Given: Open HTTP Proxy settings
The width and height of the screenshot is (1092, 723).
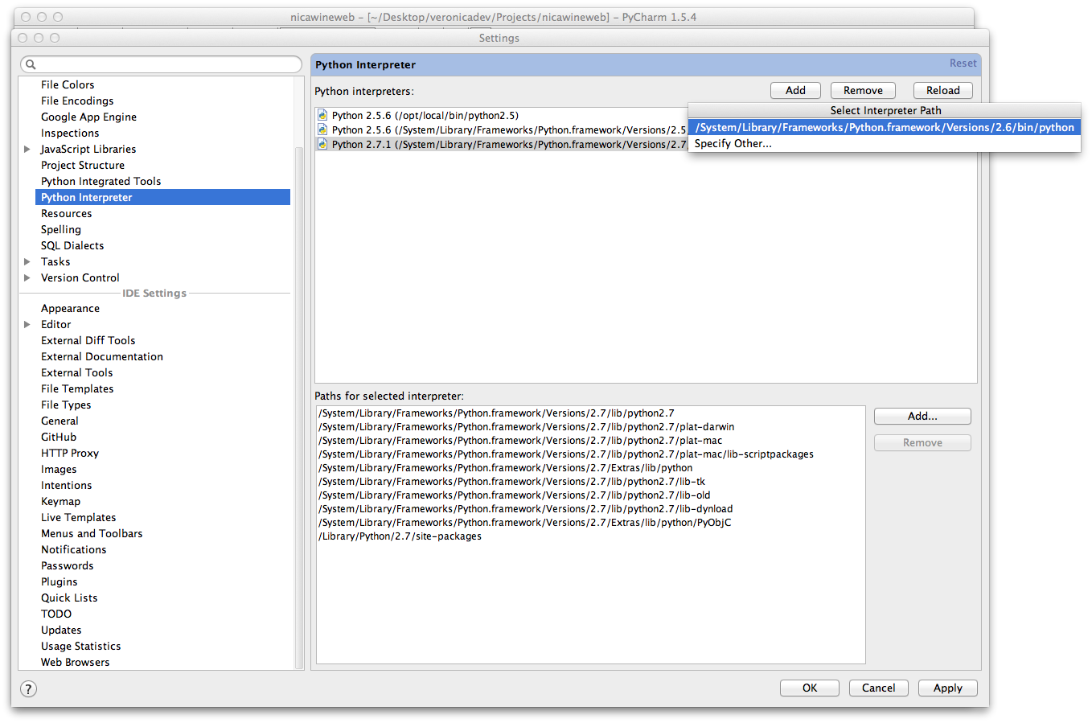Looking at the screenshot, I should pos(70,453).
